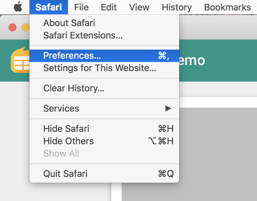The height and width of the screenshot is (201, 257).
Task: Select Settings for This Website…
Action: pyautogui.click(x=104, y=68)
